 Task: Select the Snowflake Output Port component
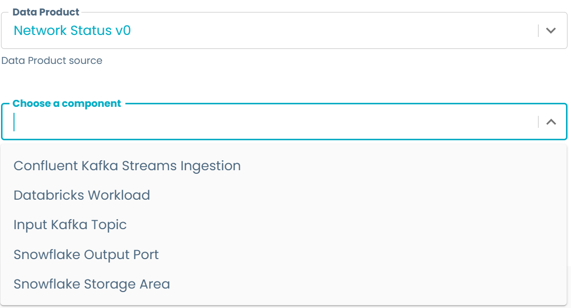[x=86, y=255]
